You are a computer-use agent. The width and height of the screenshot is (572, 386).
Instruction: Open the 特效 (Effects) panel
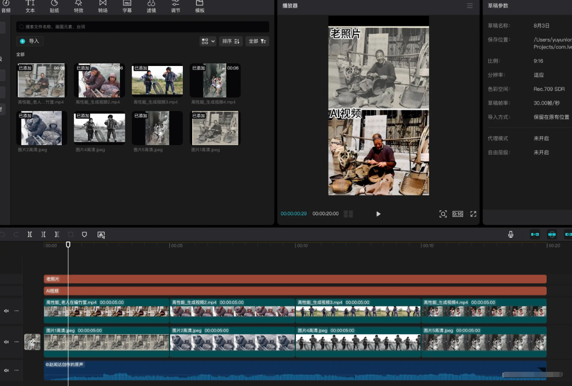pos(79,6)
